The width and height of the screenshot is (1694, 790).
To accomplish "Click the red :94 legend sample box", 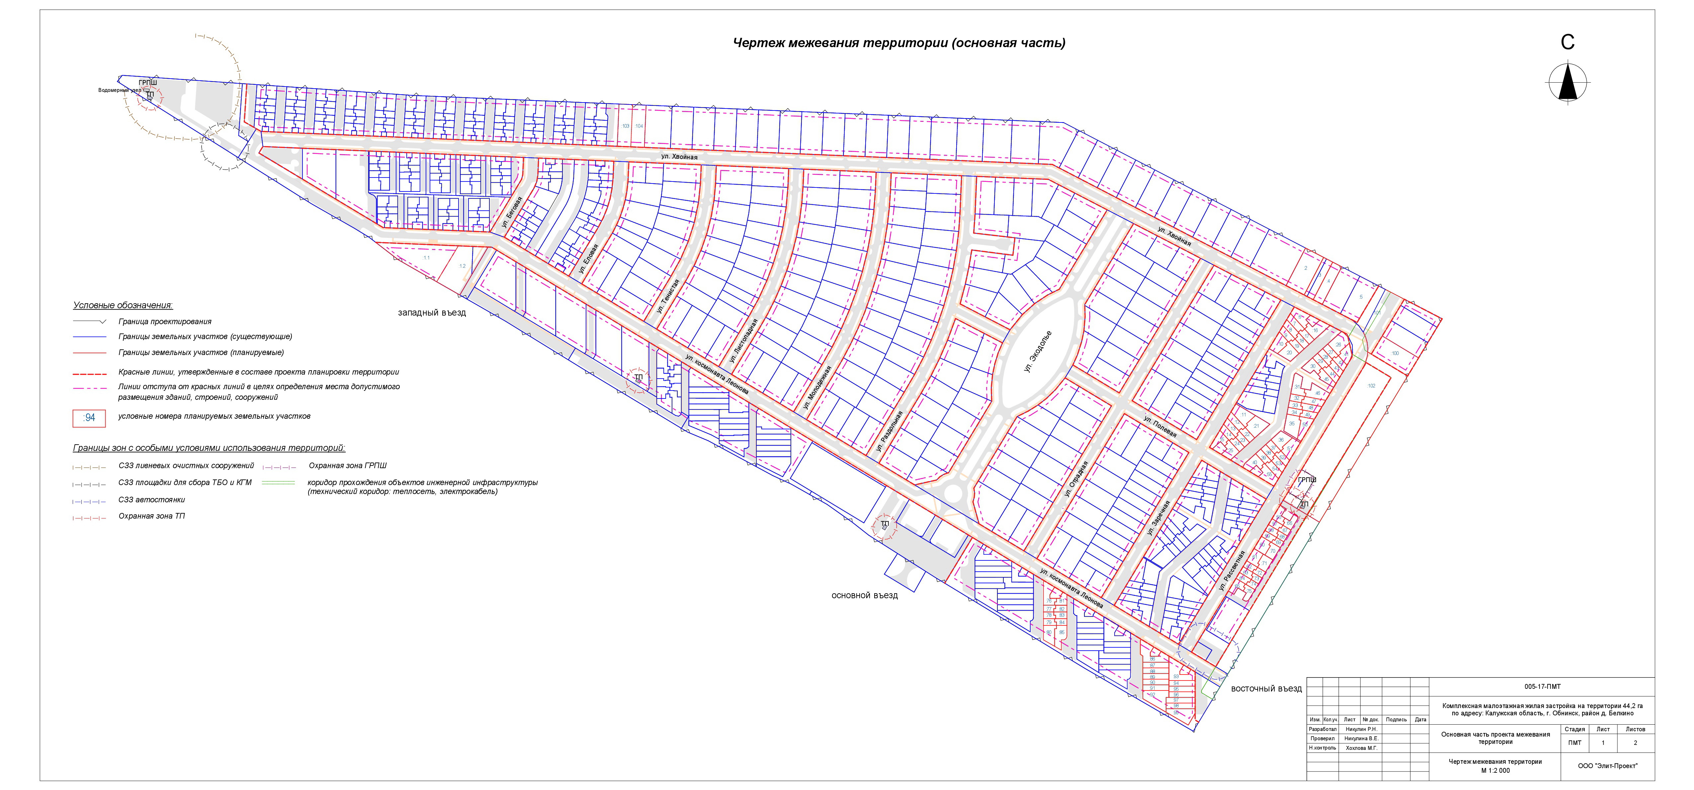I will [x=89, y=418].
